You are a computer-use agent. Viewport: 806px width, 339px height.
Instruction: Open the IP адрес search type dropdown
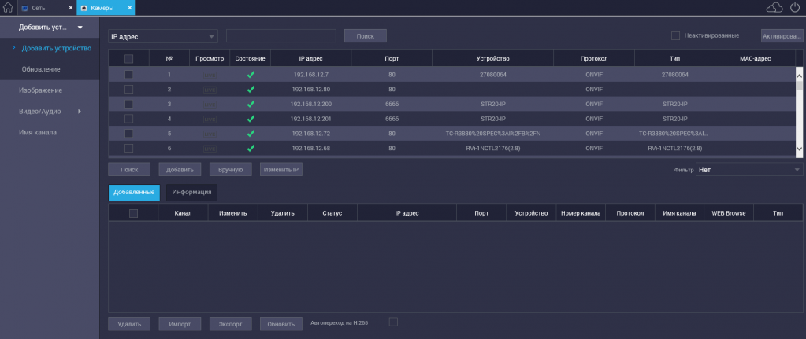point(163,36)
